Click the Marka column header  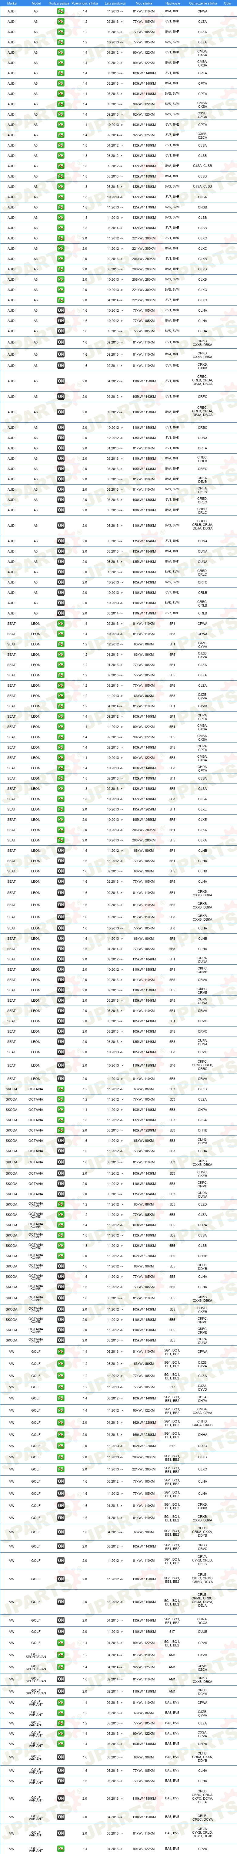(12, 3)
